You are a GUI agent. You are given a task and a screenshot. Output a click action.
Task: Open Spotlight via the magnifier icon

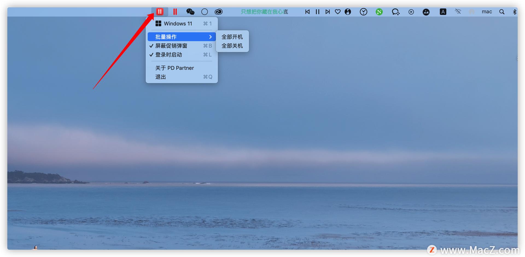coord(502,11)
